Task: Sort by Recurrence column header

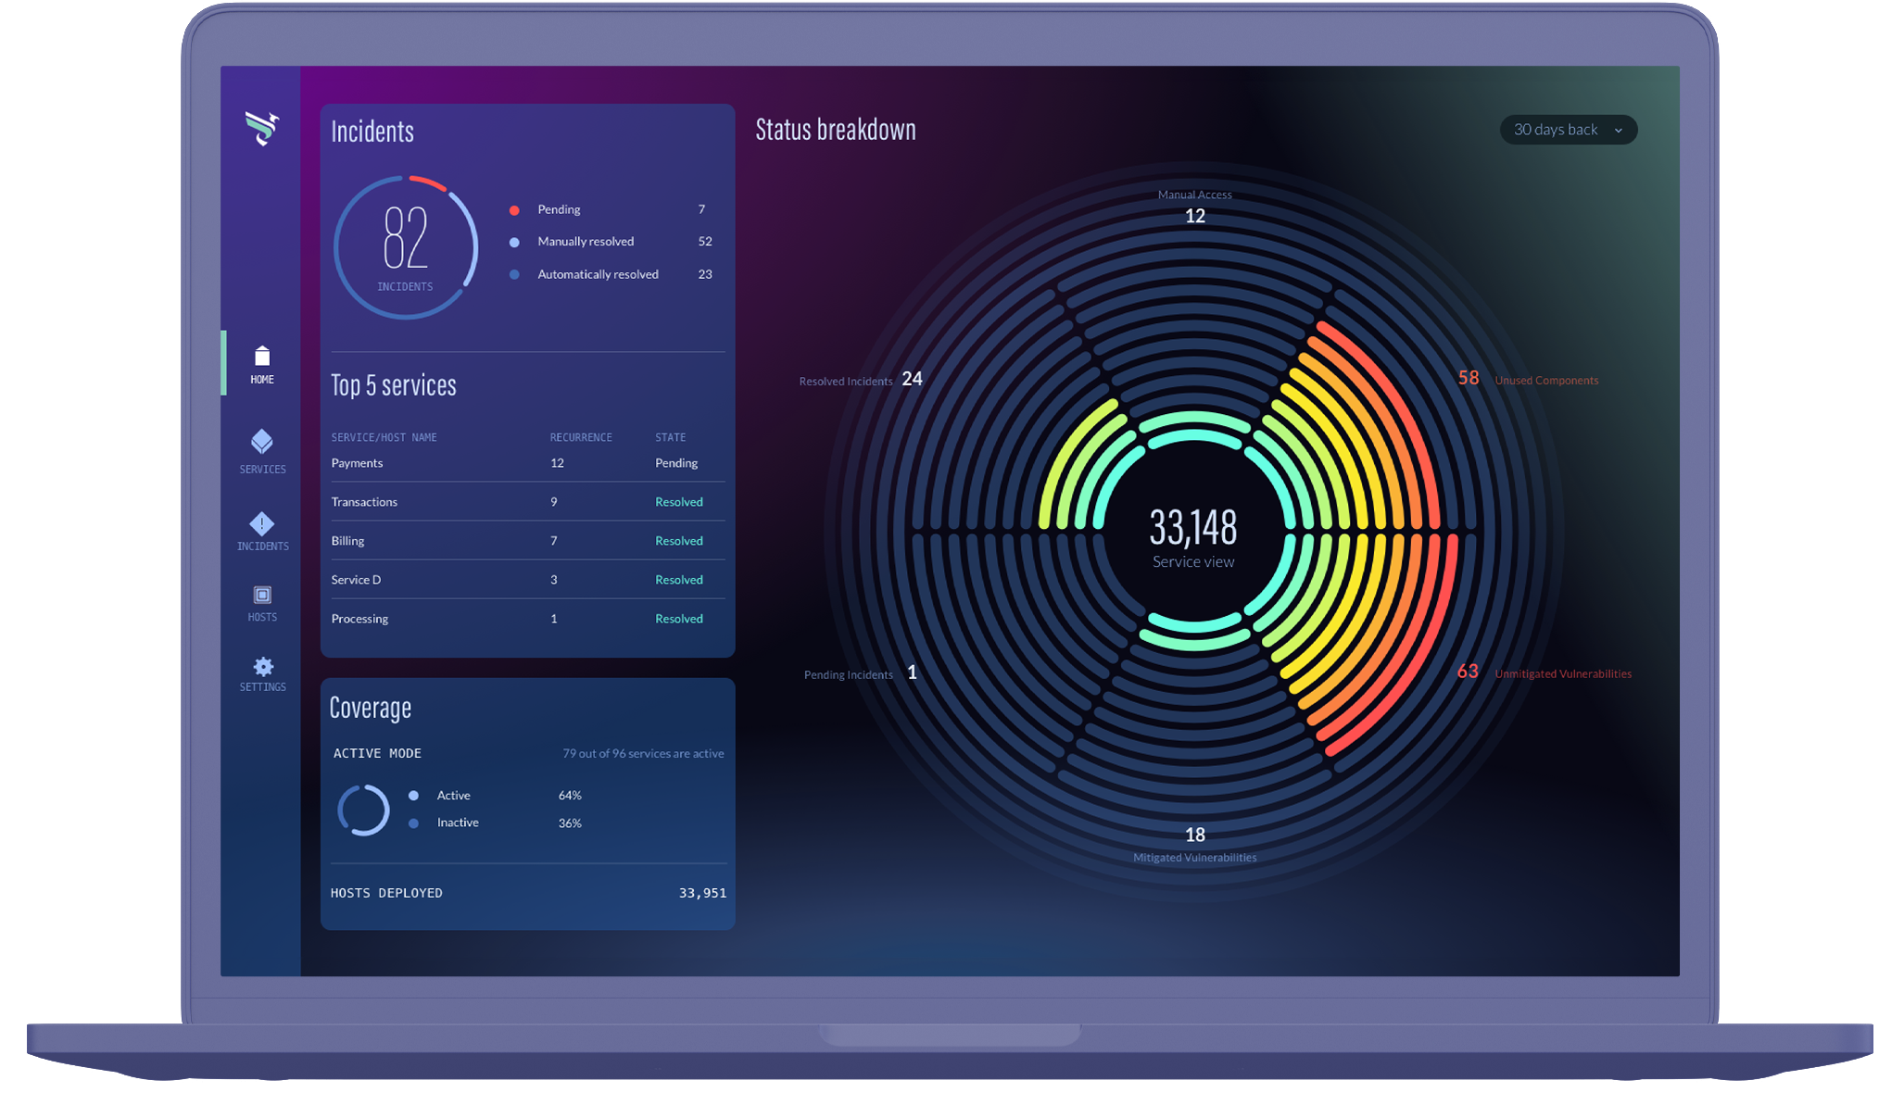Action: pyautogui.click(x=581, y=437)
